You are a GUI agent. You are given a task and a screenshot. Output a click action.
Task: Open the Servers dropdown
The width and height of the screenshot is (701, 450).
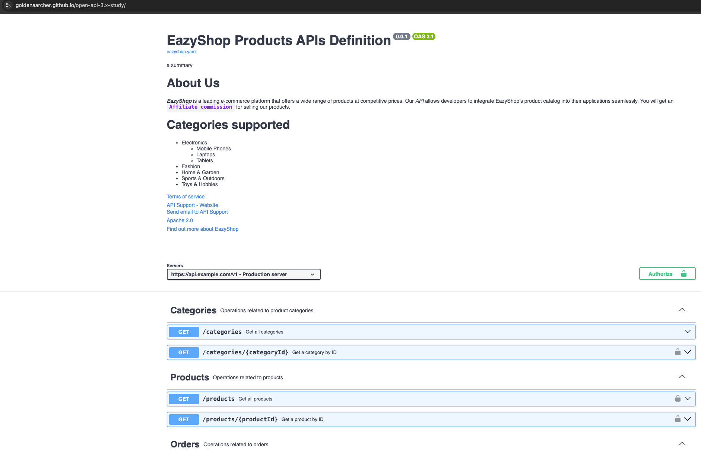point(244,274)
